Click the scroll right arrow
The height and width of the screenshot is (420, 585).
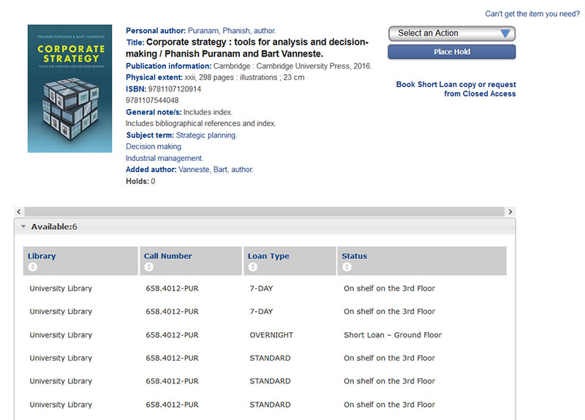click(510, 211)
